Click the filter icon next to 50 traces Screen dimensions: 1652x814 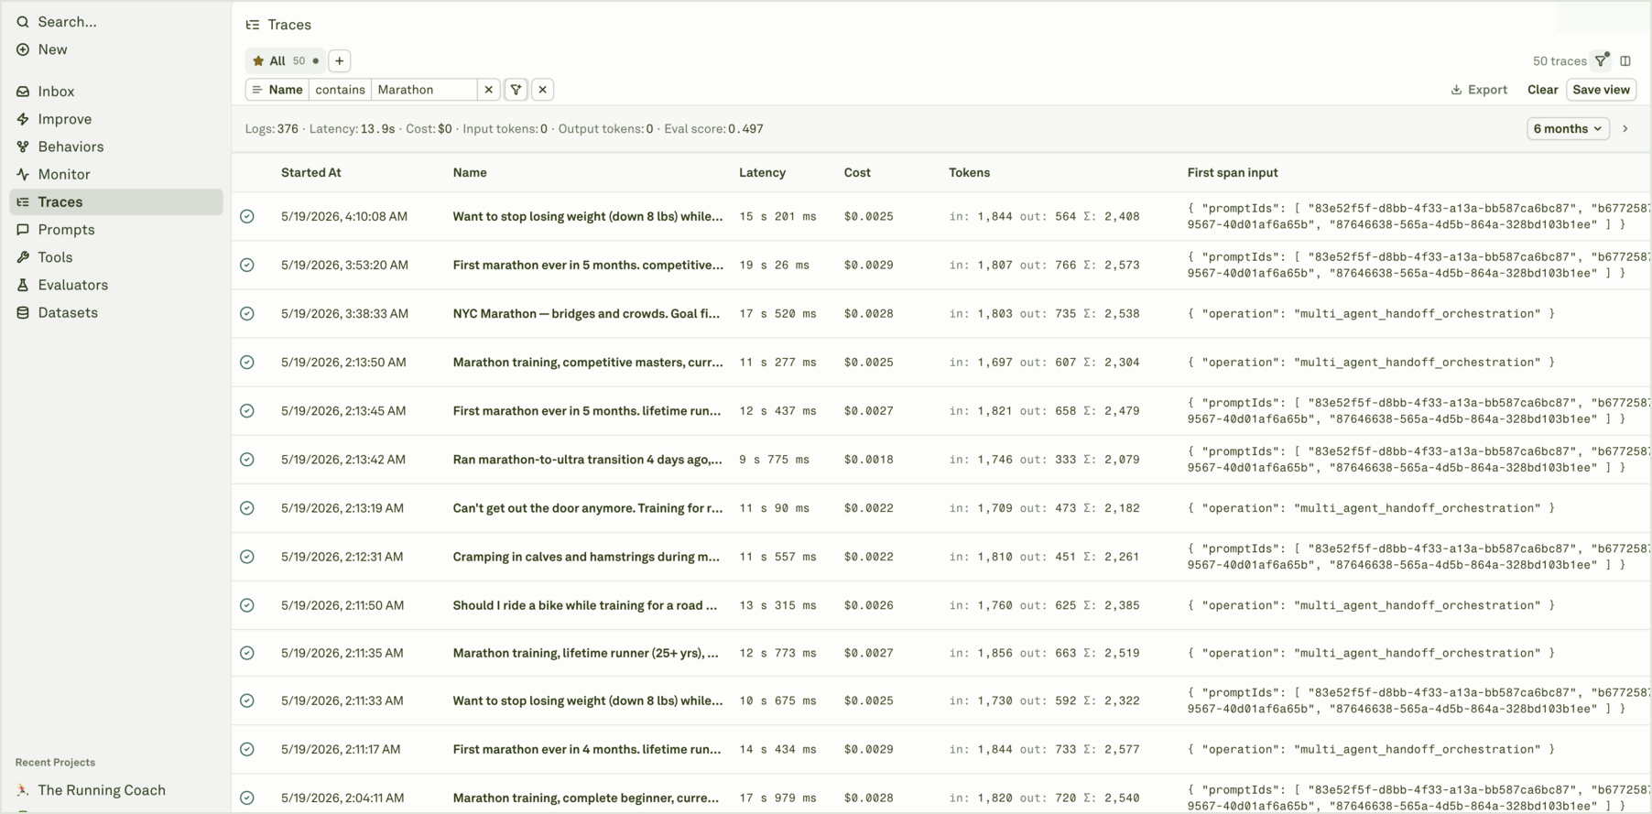(1601, 60)
